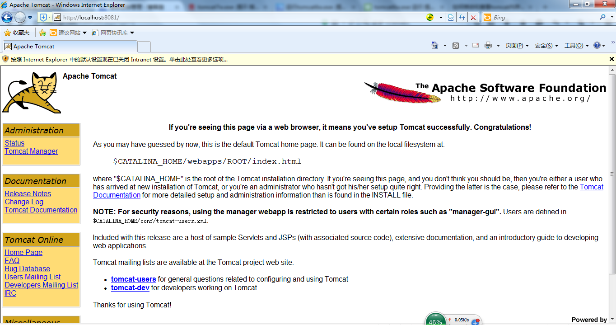Expand the Home button dropdown arrow
The width and height of the screenshot is (616, 325).
[x=445, y=46]
